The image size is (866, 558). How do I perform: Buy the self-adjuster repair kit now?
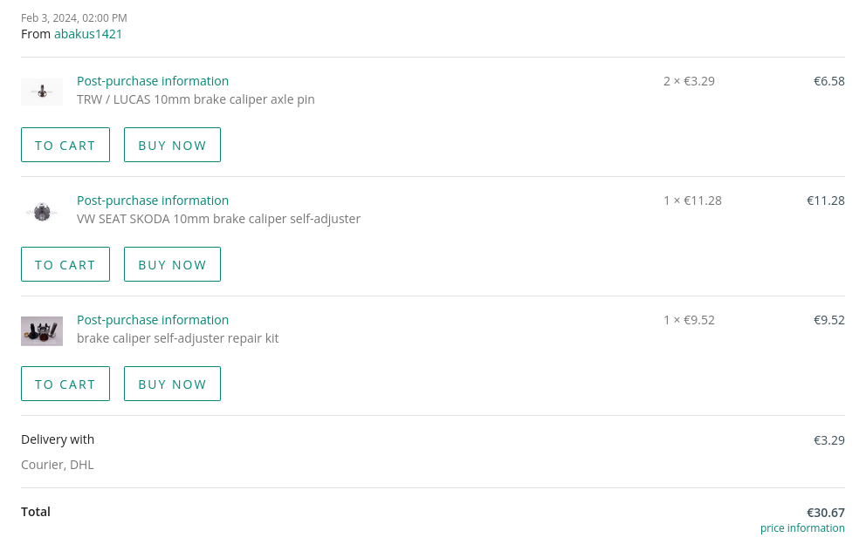pos(172,384)
